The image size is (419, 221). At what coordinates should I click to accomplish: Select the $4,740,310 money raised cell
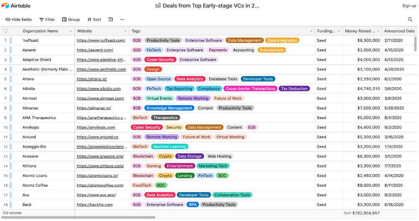(x=362, y=89)
